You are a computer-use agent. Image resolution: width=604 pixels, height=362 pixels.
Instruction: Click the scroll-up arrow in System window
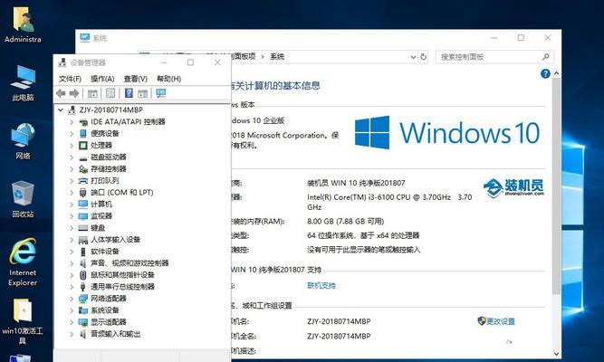click(556, 73)
